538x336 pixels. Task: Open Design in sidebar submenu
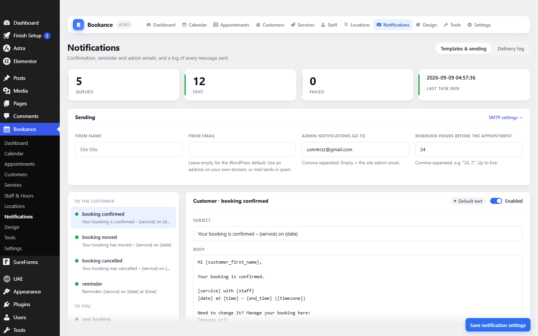pyautogui.click(x=12, y=227)
